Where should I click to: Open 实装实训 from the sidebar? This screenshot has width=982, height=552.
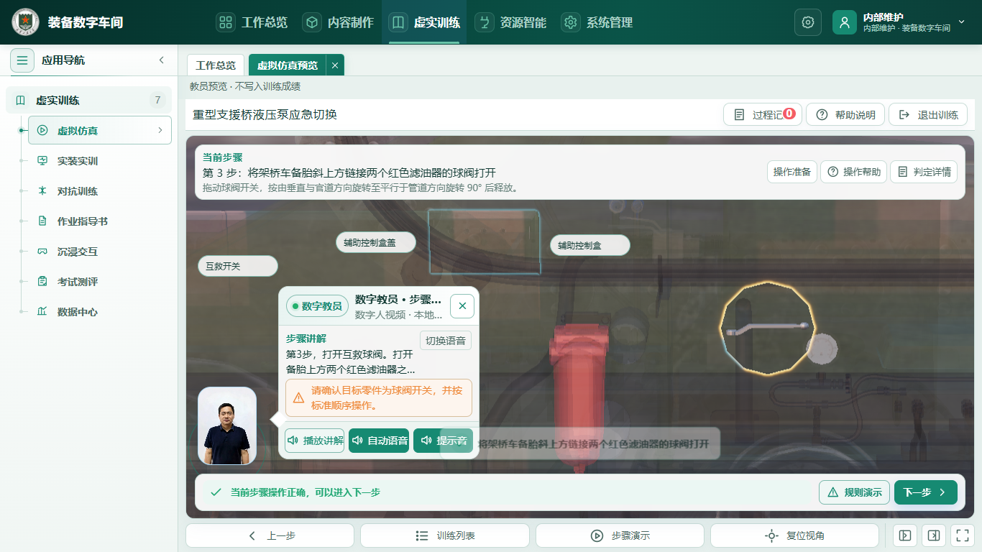pyautogui.click(x=78, y=161)
